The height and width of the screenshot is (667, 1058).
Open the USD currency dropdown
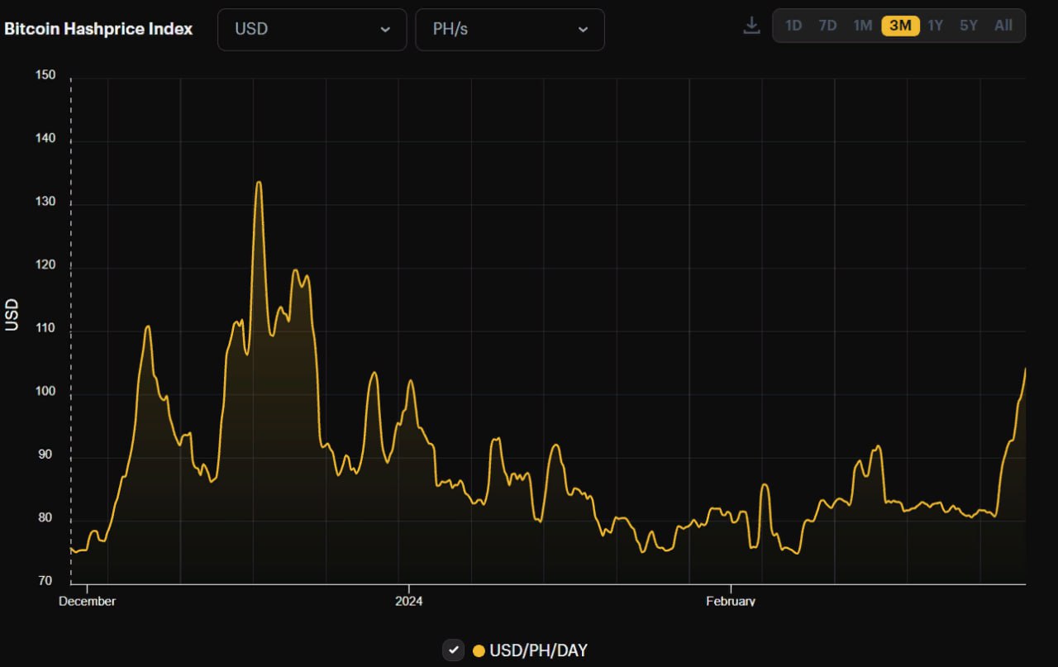coord(312,29)
